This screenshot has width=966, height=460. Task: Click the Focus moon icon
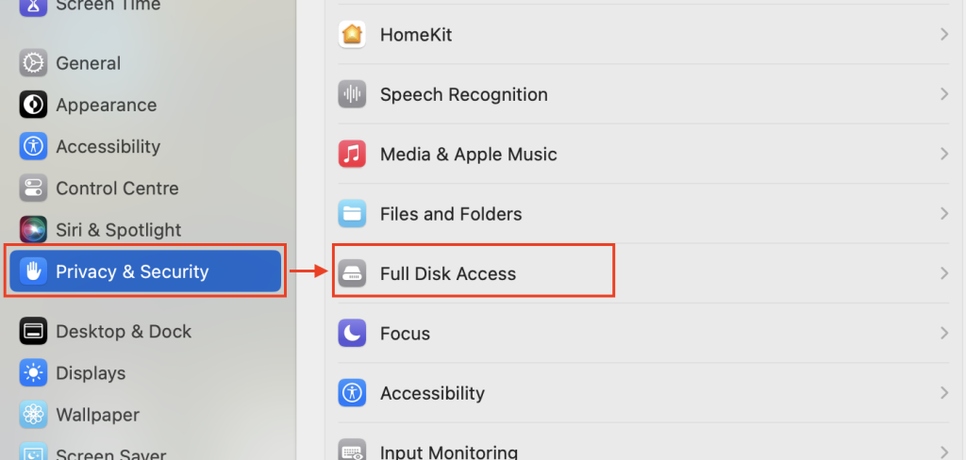[352, 333]
